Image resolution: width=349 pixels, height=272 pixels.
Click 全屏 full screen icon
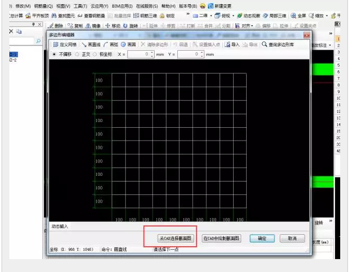tap(293, 16)
